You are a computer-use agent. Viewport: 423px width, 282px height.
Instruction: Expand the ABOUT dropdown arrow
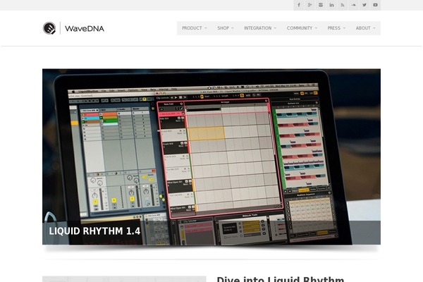(x=374, y=28)
